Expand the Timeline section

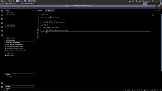point(19,88)
